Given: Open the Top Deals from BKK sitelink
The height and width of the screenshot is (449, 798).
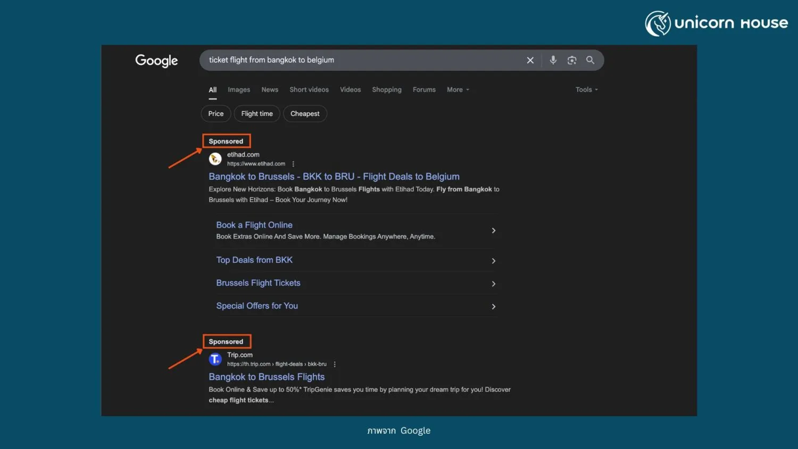Looking at the screenshot, I should tap(254, 260).
